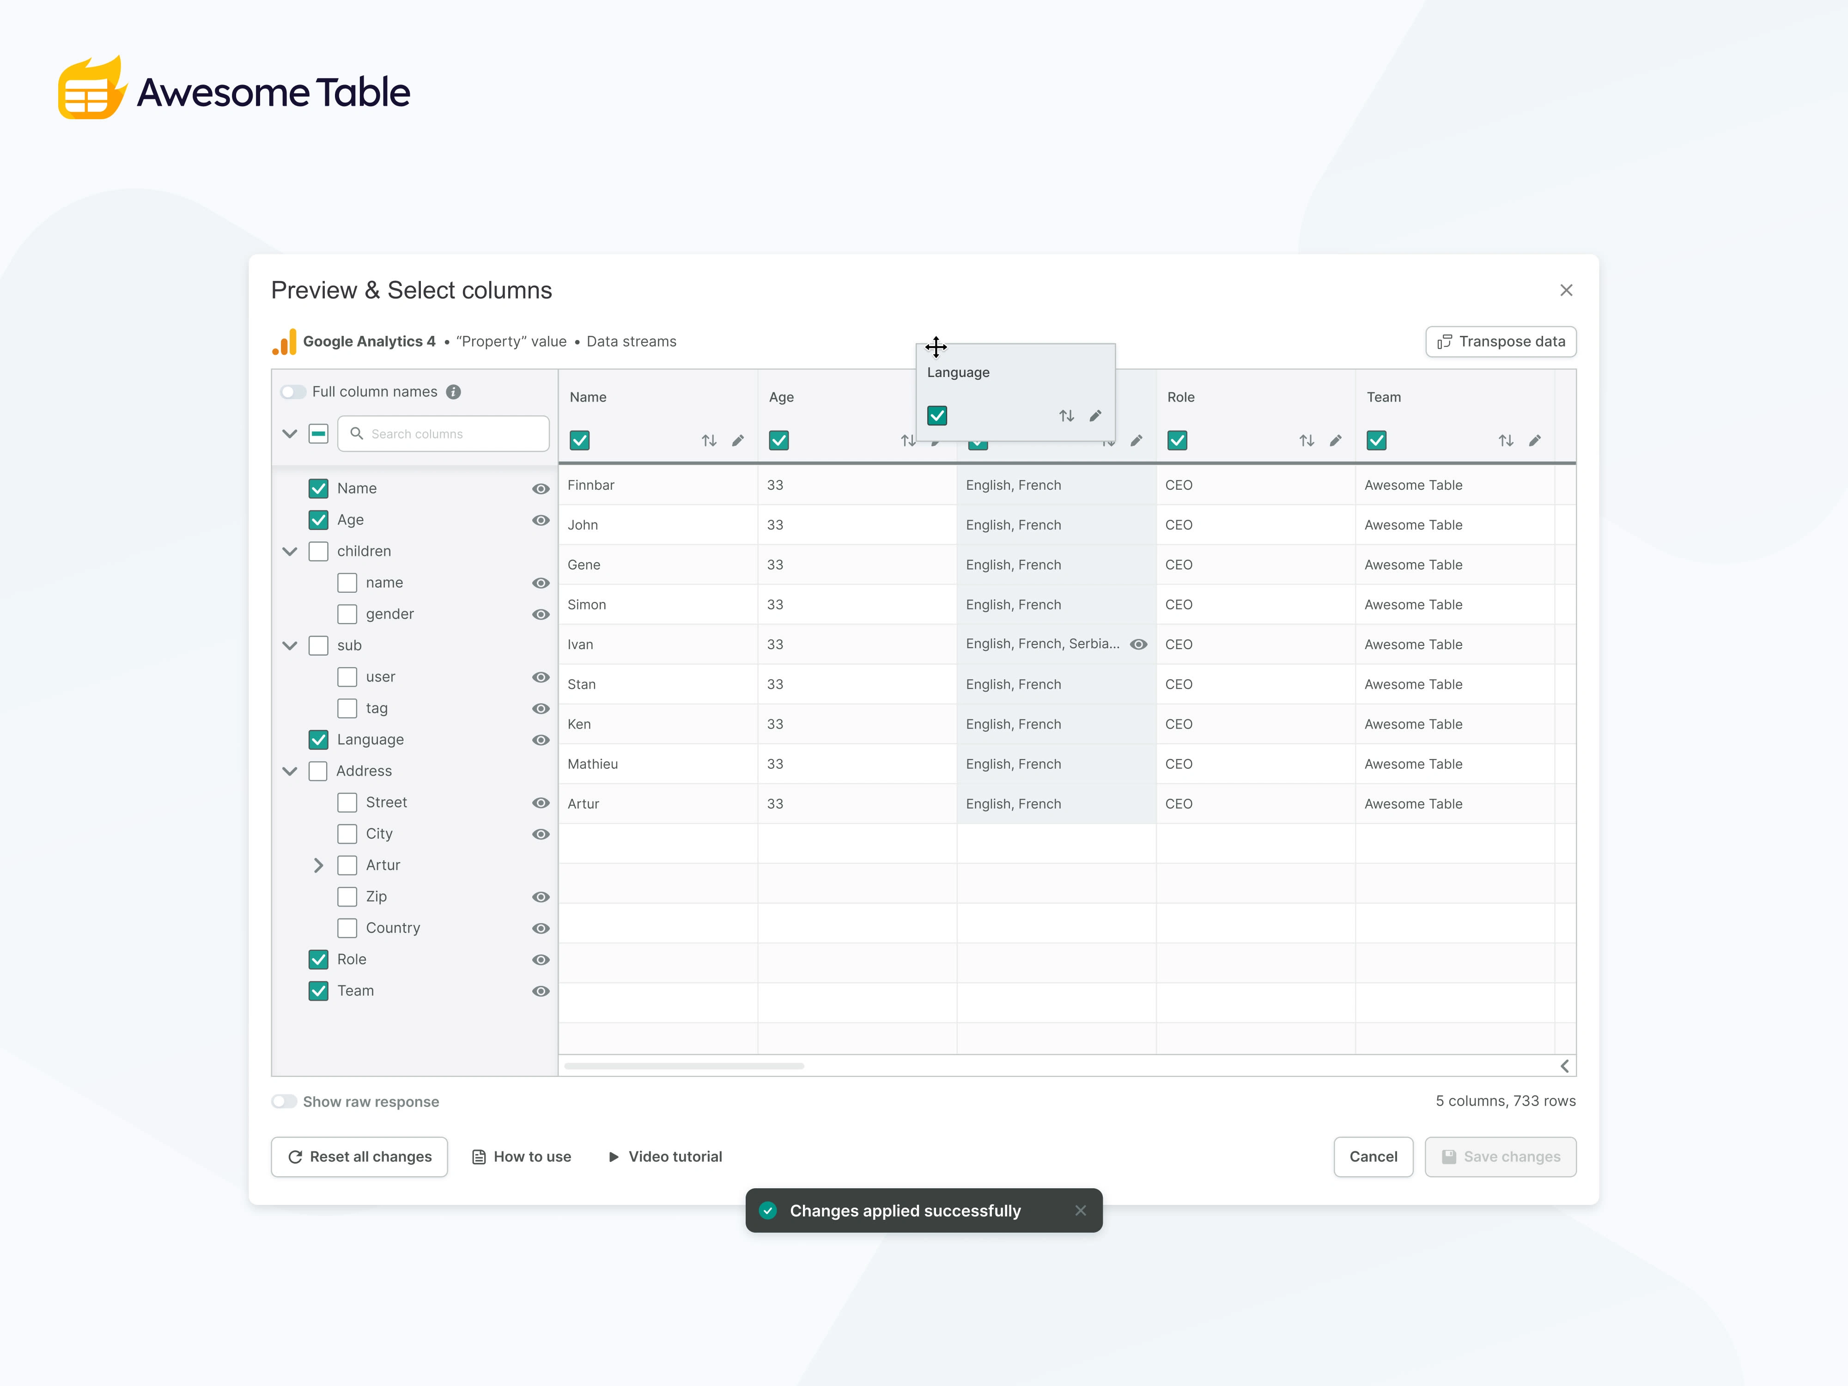
Task: Play the Video tutorial
Action: [665, 1156]
